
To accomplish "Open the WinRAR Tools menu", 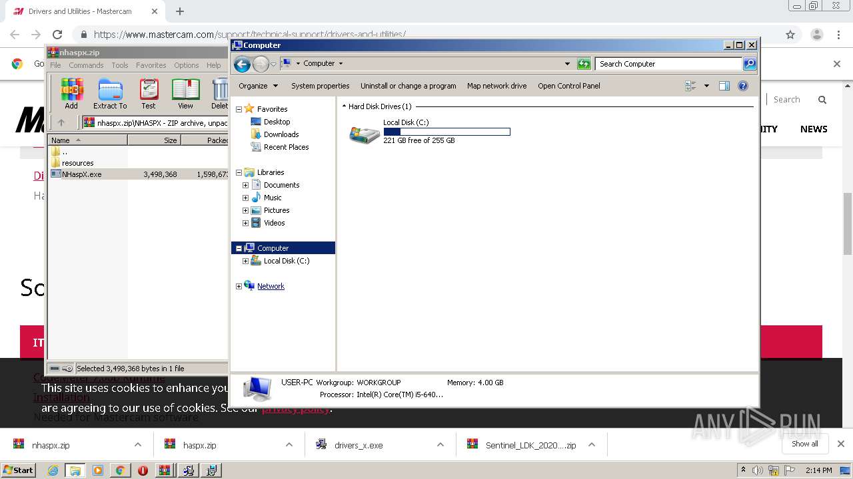I will pos(120,65).
